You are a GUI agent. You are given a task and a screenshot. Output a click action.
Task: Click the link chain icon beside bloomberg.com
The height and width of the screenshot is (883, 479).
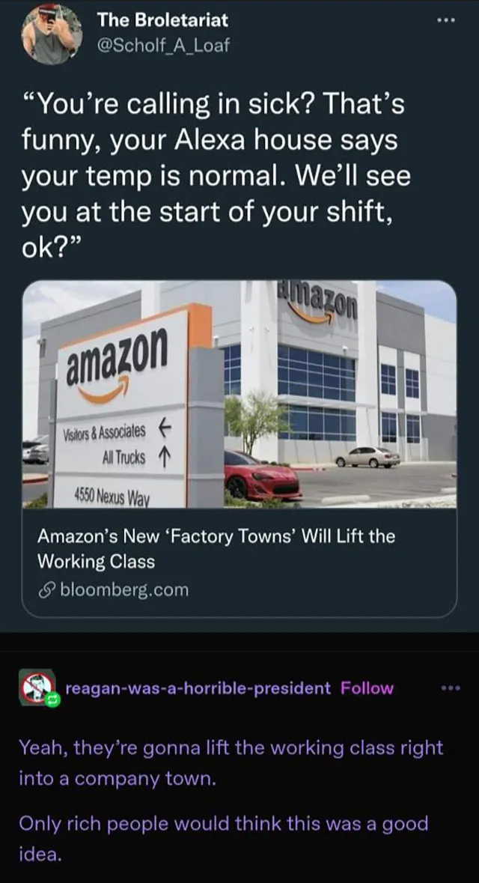click(45, 589)
